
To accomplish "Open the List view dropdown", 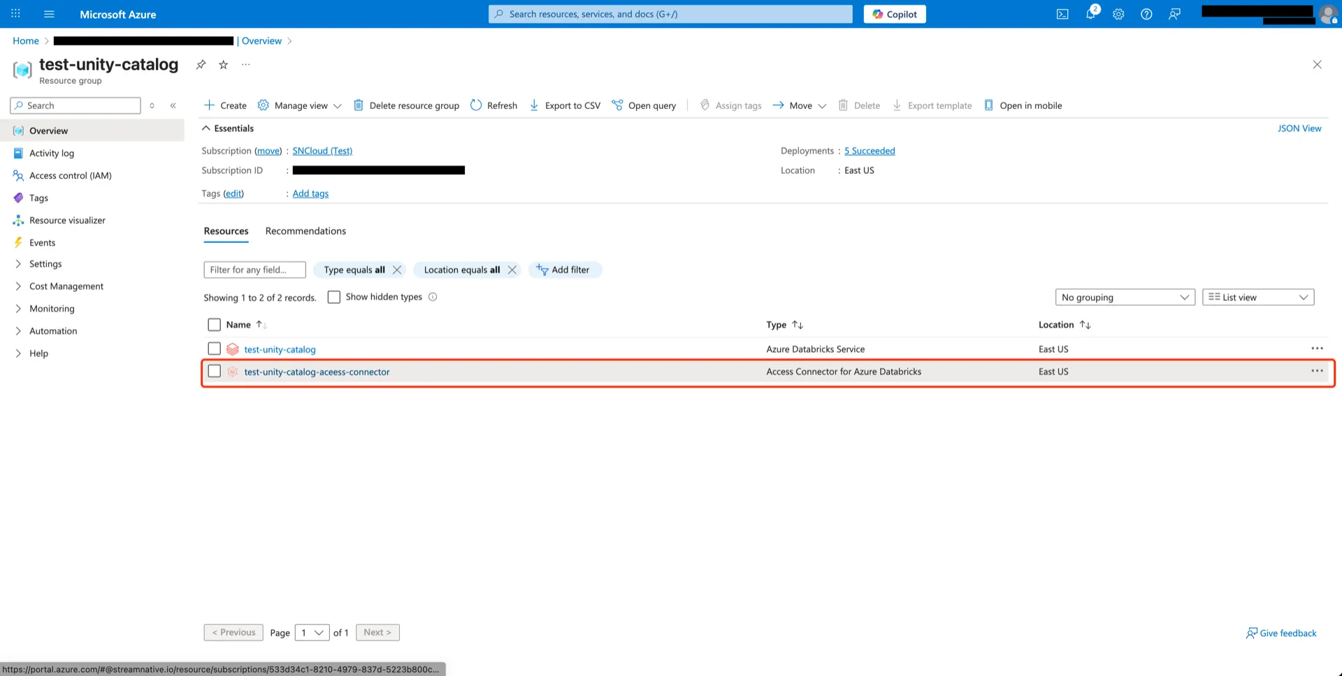I will point(1258,297).
